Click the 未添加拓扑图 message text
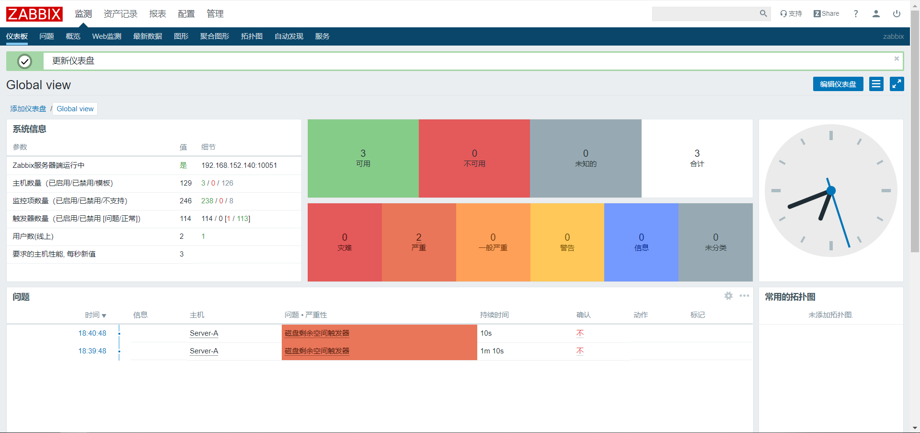920x433 pixels. pyautogui.click(x=831, y=315)
